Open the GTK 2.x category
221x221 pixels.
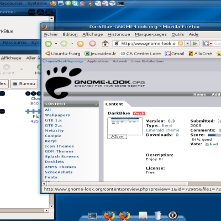click(x=54, y=125)
